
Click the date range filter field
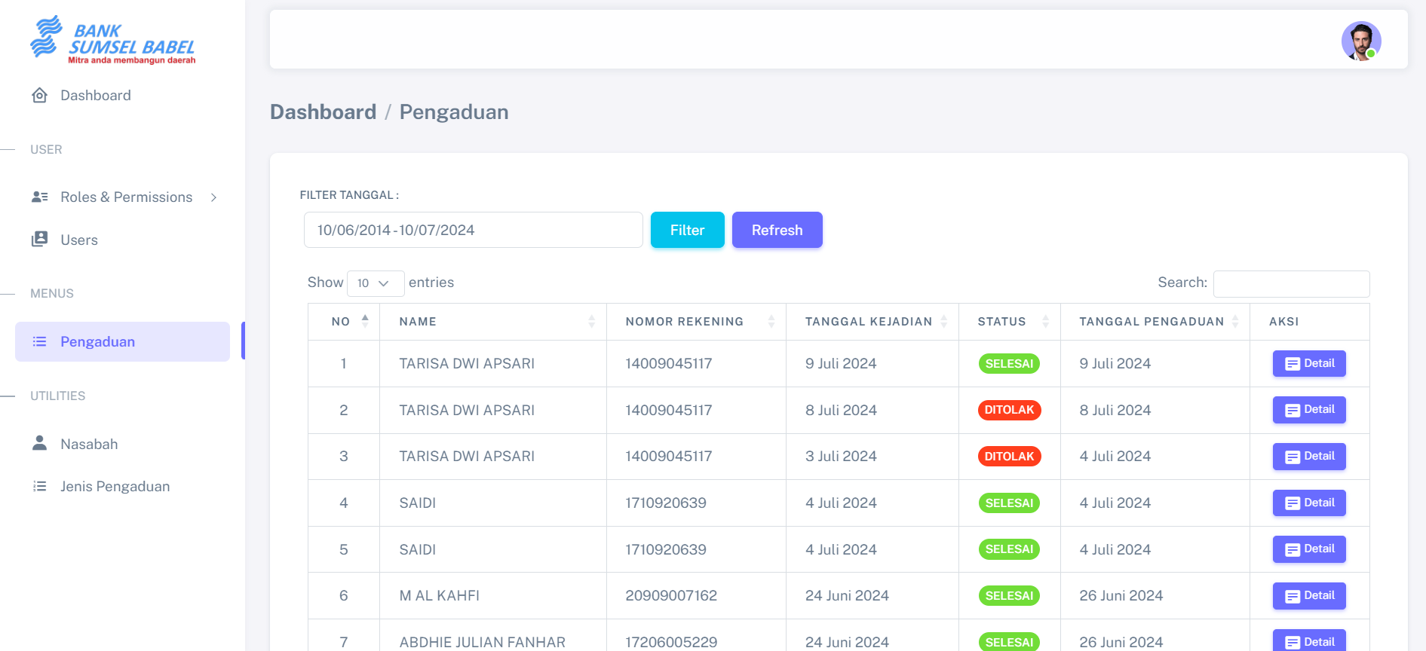[x=473, y=231]
